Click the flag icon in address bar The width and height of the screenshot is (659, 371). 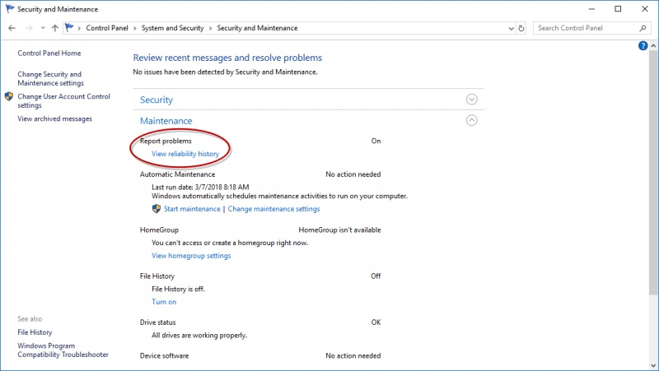(69, 28)
